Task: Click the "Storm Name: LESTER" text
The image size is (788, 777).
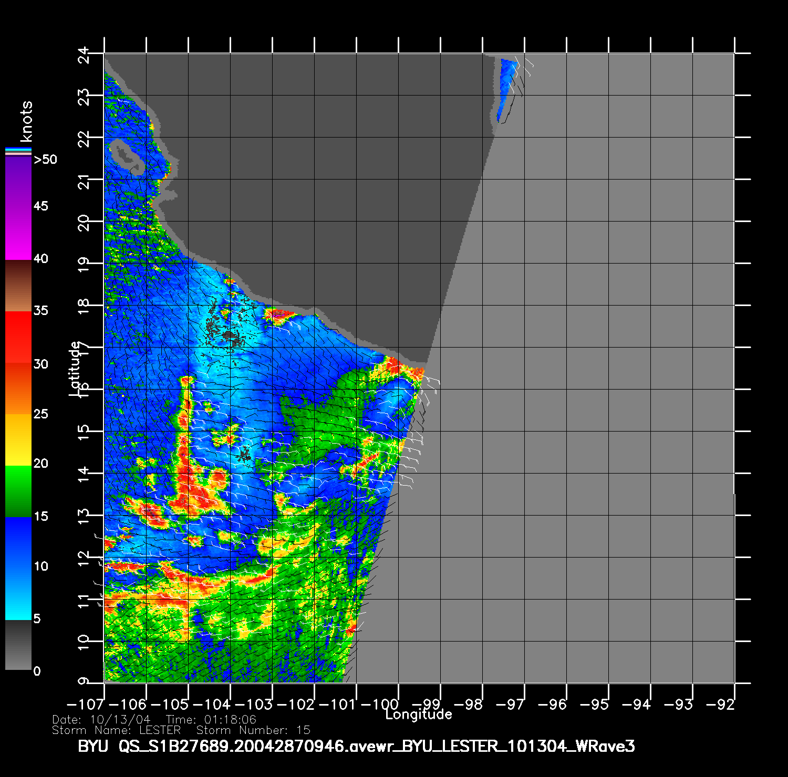Action: [x=116, y=730]
